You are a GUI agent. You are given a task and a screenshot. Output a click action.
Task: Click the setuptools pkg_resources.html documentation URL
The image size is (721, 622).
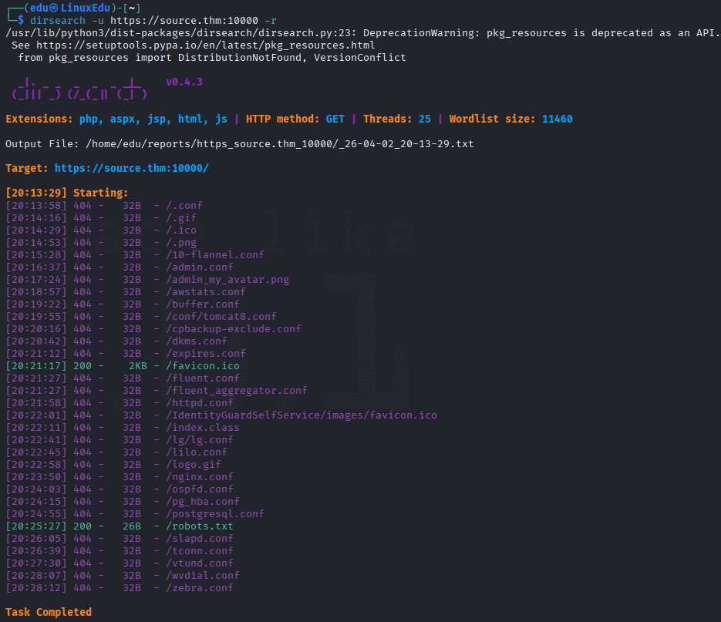pos(206,45)
